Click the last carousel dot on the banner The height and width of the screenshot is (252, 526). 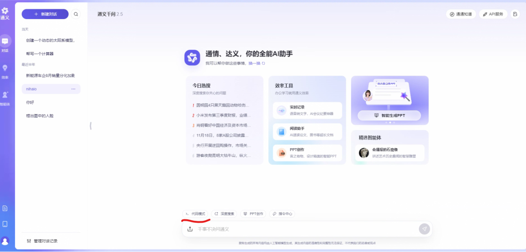pyautogui.click(x=394, y=122)
